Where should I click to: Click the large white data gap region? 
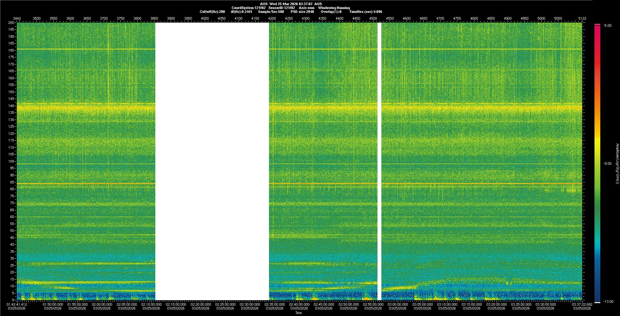[x=212, y=161]
